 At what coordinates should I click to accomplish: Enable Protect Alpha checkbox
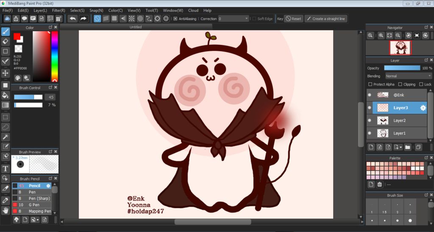pos(370,84)
